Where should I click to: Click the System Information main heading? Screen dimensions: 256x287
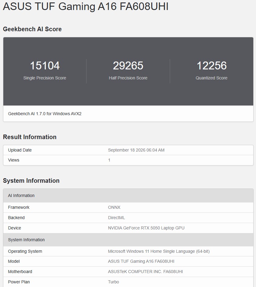(31, 180)
